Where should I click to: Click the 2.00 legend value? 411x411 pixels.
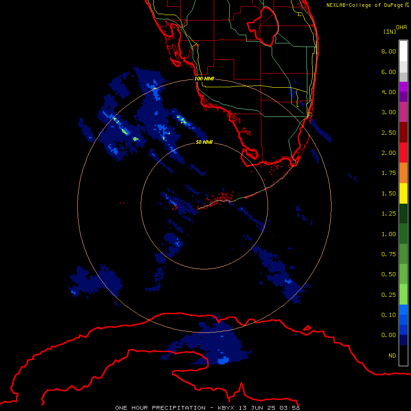click(x=389, y=153)
